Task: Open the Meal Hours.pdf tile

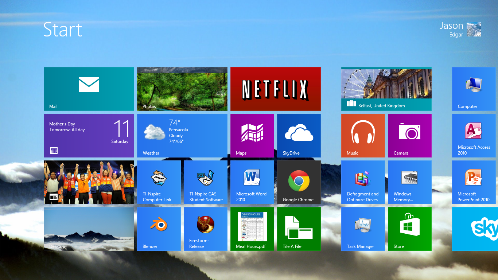Action: pos(252,229)
